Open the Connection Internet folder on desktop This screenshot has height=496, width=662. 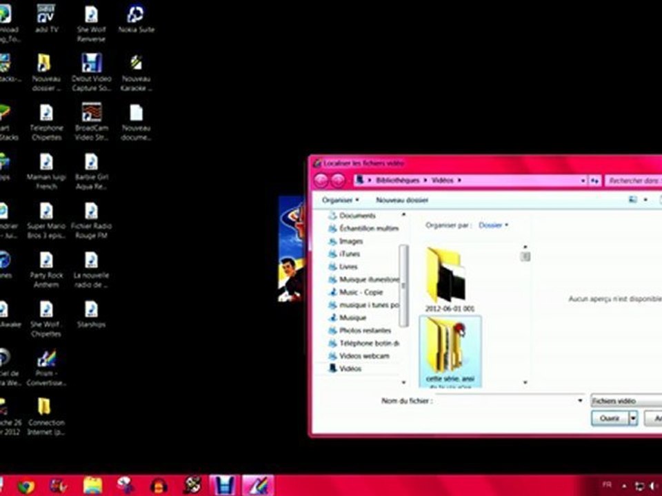tap(46, 417)
